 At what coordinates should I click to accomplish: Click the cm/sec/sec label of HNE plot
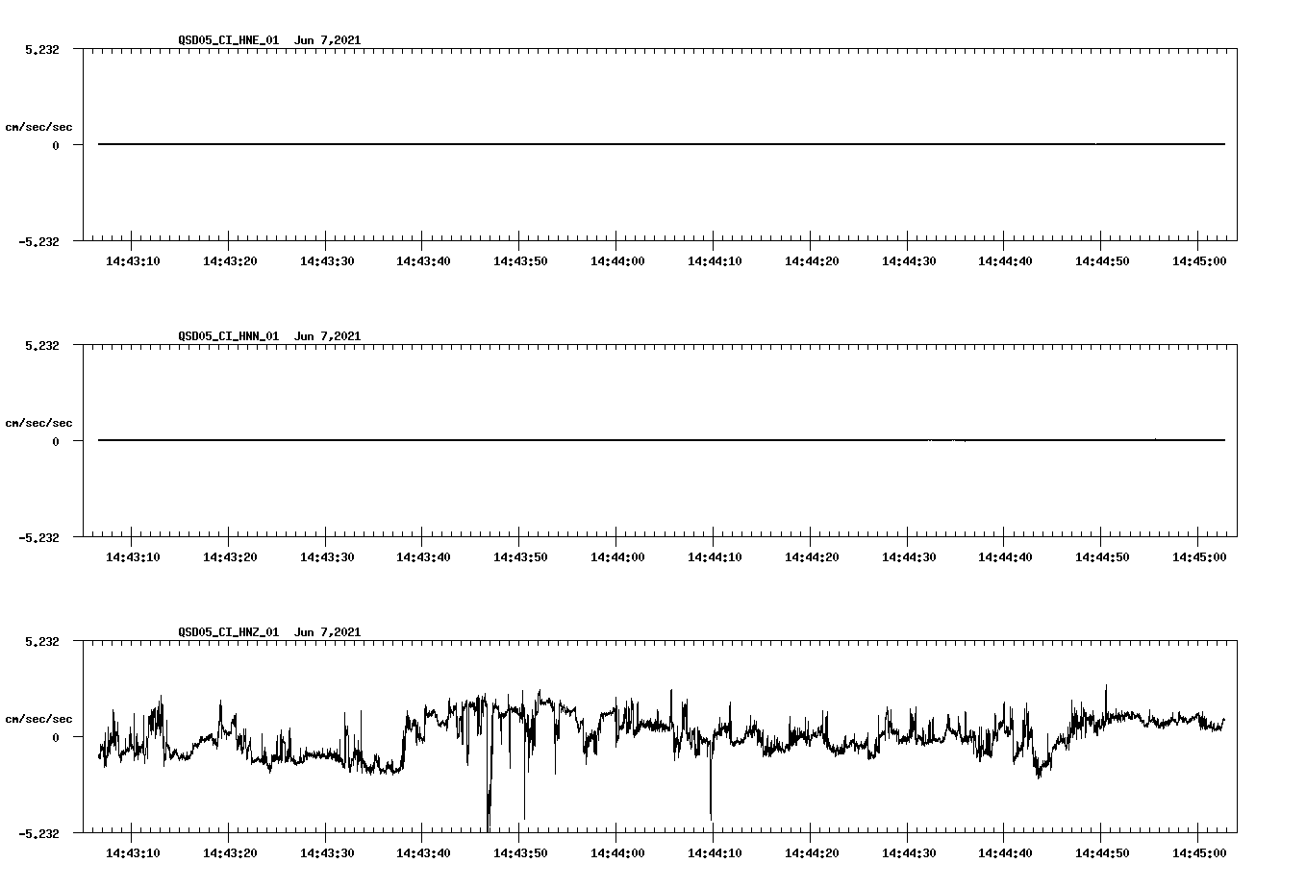[38, 127]
